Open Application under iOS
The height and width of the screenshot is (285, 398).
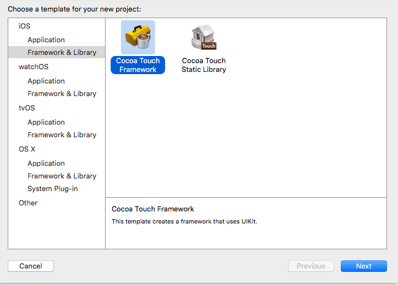(46, 40)
